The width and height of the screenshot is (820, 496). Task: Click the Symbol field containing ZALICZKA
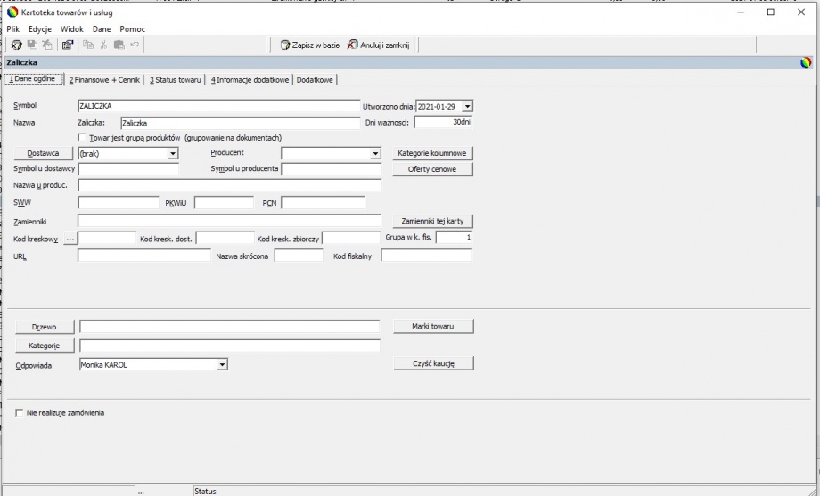(x=218, y=106)
